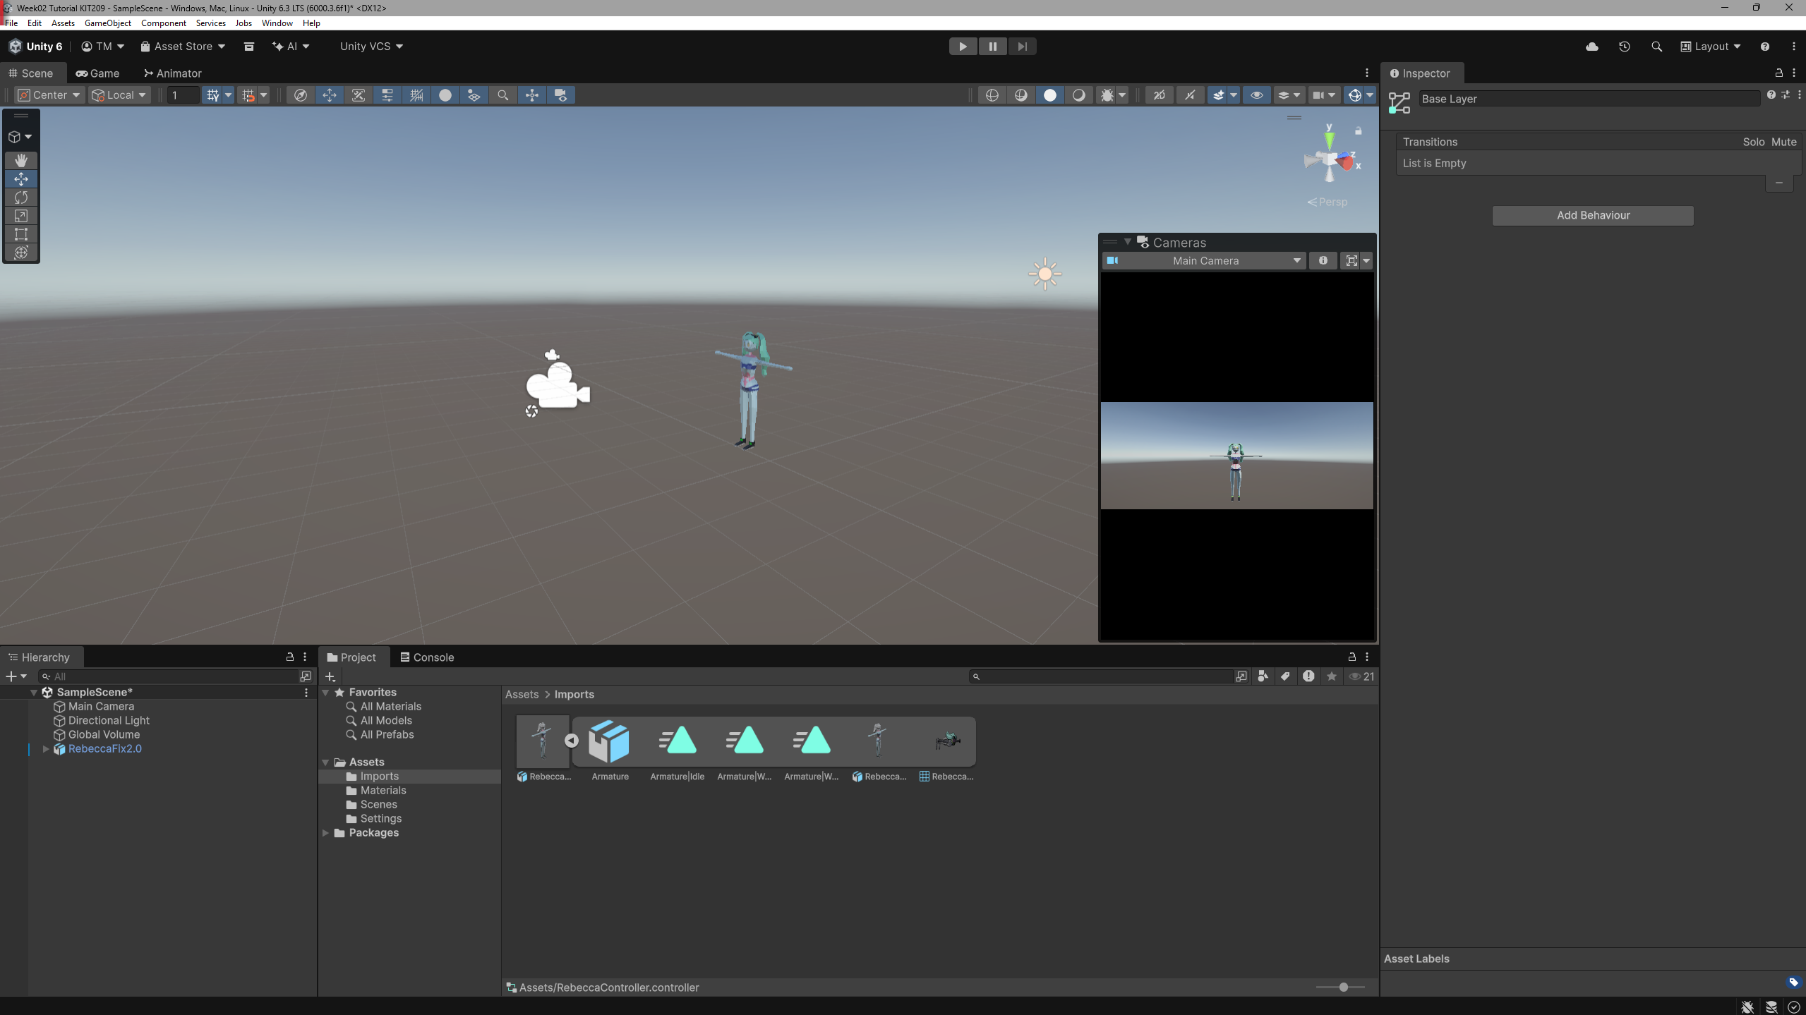Viewport: 1806px width, 1015px height.
Task: Expand the Packages folder
Action: point(325,832)
